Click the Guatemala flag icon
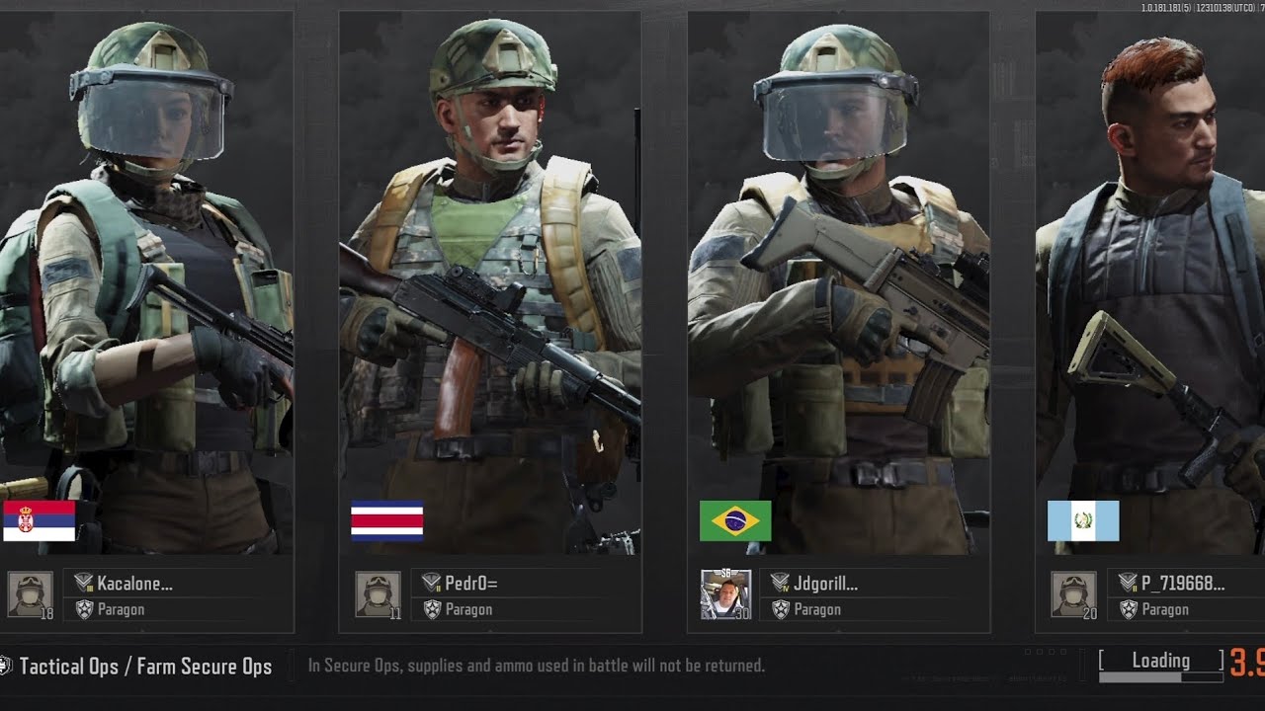The height and width of the screenshot is (711, 1265). (1083, 520)
